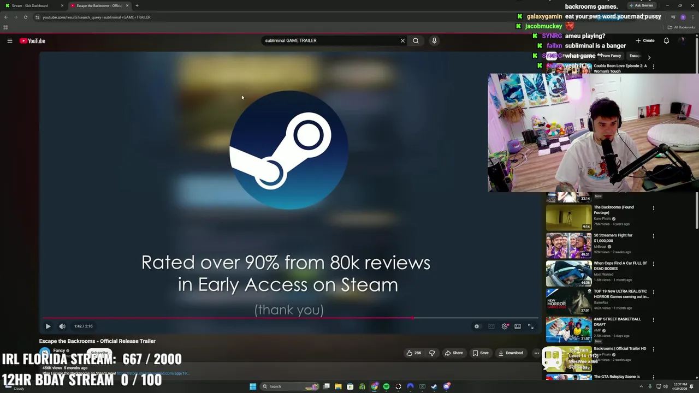
Task: Share the Escape the Backrooms video
Action: coord(454,353)
